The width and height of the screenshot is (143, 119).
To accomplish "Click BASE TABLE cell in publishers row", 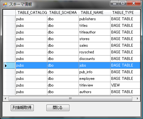I will 125,19.
